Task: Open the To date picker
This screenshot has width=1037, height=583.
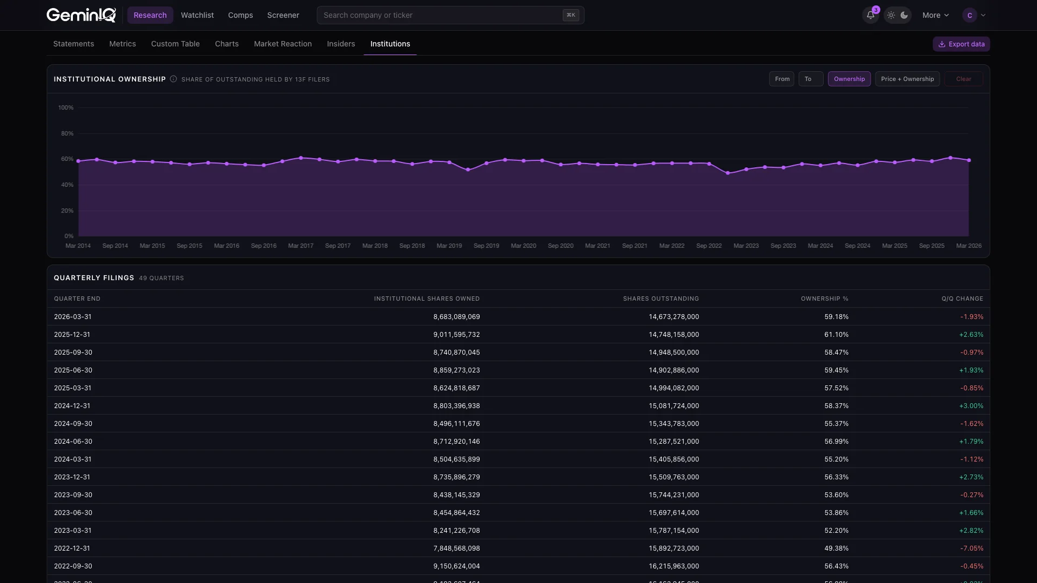Action: tap(811, 79)
